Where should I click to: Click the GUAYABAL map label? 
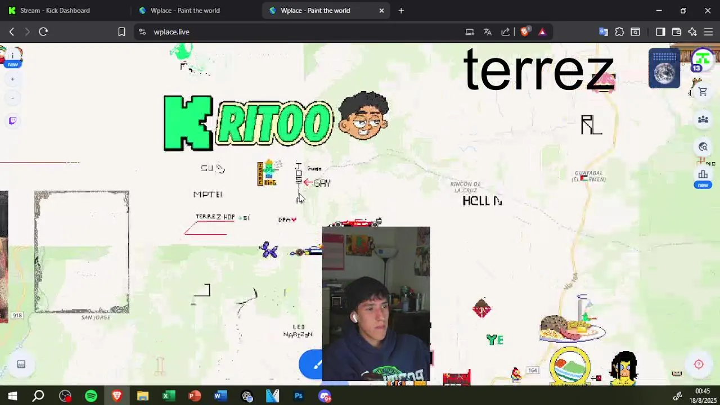tap(589, 176)
